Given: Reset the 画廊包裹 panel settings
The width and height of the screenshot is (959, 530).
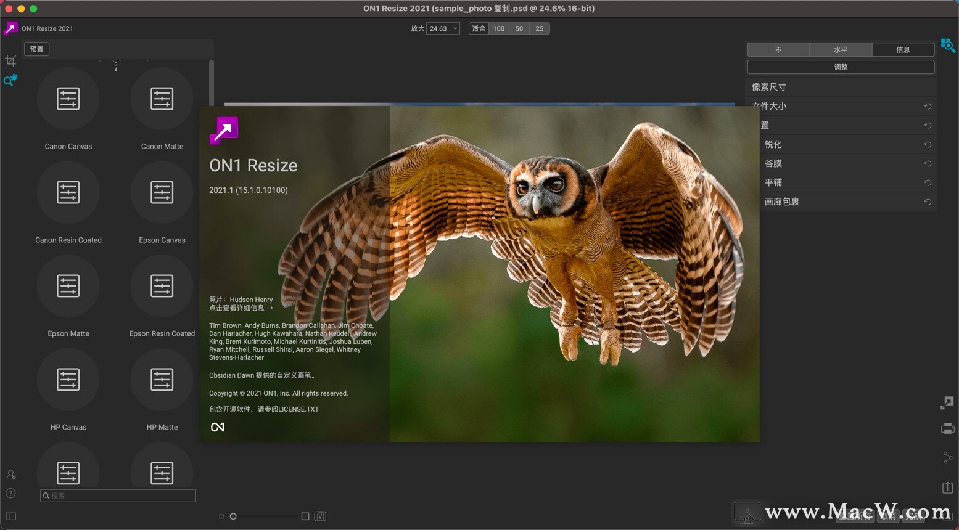Looking at the screenshot, I should [928, 202].
